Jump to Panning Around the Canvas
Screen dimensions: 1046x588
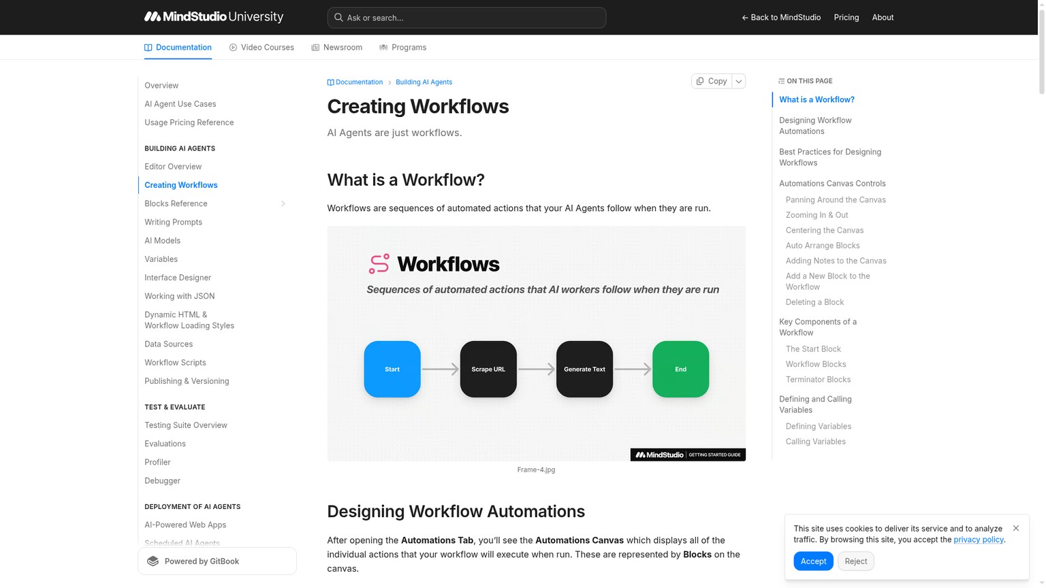pos(836,200)
